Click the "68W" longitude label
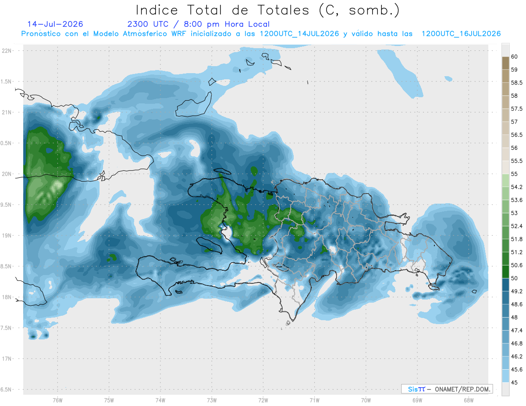The width and height of the screenshot is (526, 406). (469, 399)
